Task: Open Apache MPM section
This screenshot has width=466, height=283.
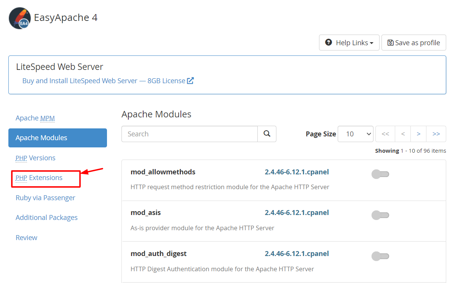Action: click(35, 118)
